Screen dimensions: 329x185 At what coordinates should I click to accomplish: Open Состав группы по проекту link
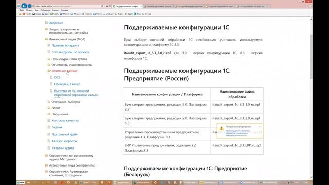tap(70, 52)
